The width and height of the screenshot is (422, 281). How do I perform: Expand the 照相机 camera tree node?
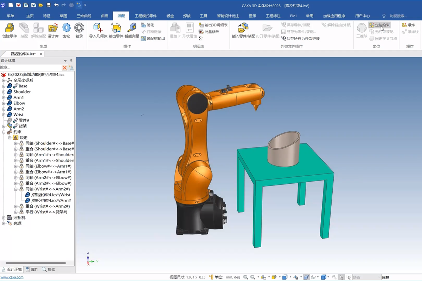point(4,218)
